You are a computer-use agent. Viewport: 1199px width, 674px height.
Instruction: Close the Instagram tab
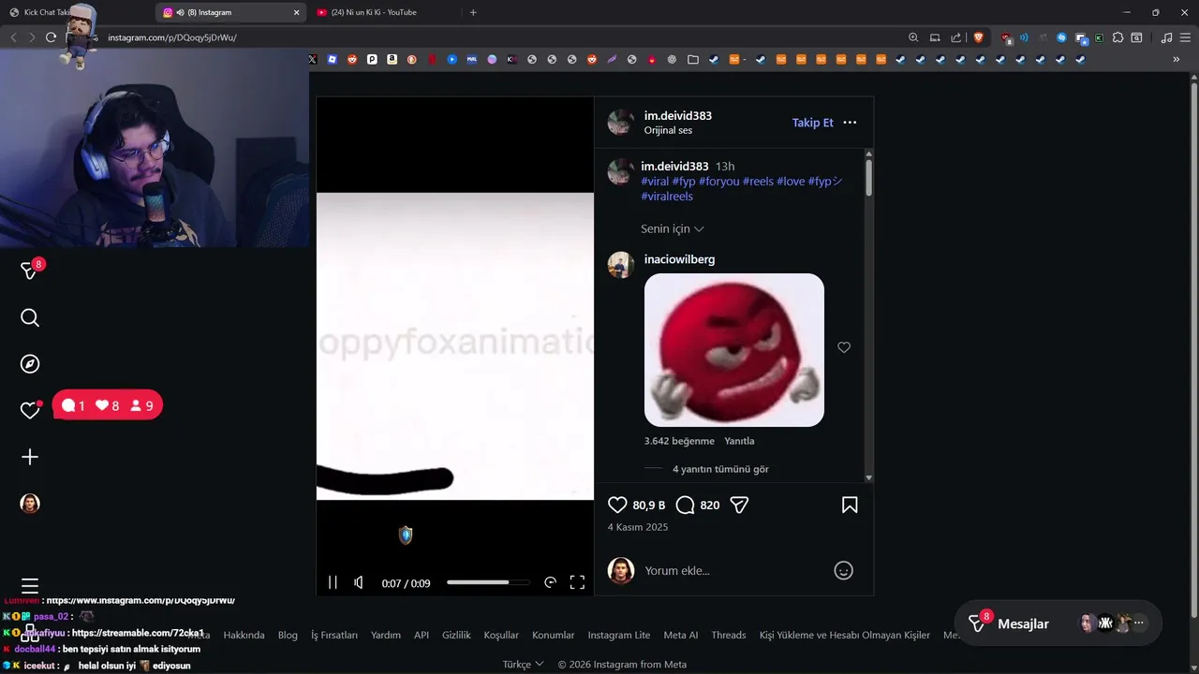297,12
